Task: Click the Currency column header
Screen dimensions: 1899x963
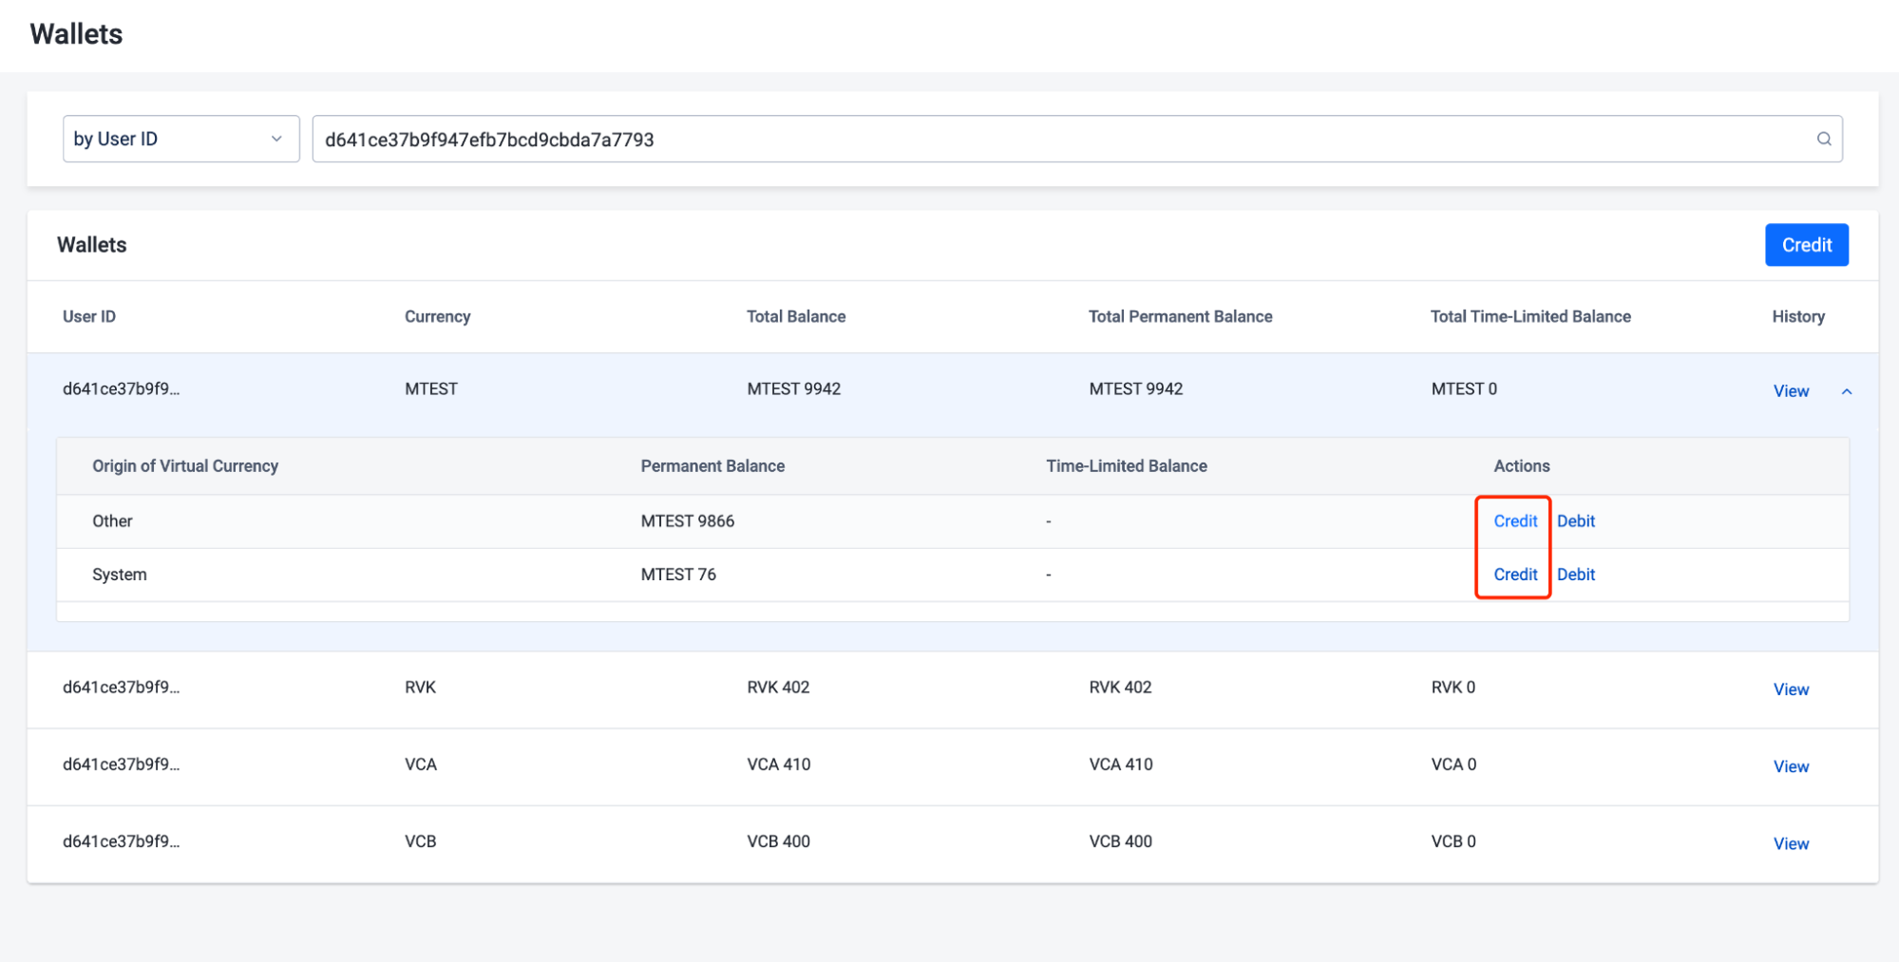Action: [437, 317]
